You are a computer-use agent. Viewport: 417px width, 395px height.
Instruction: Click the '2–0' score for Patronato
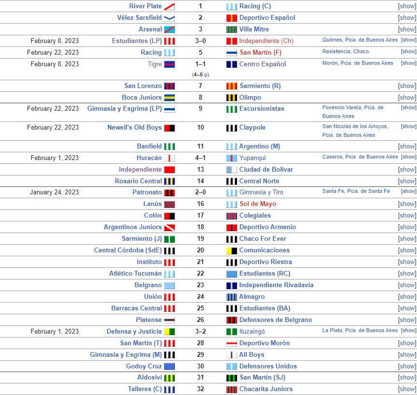200,192
